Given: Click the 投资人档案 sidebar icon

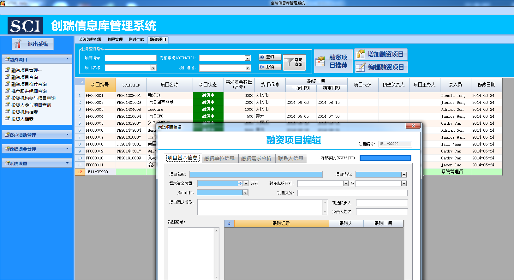Looking at the screenshot, I should pyautogui.click(x=7, y=118).
